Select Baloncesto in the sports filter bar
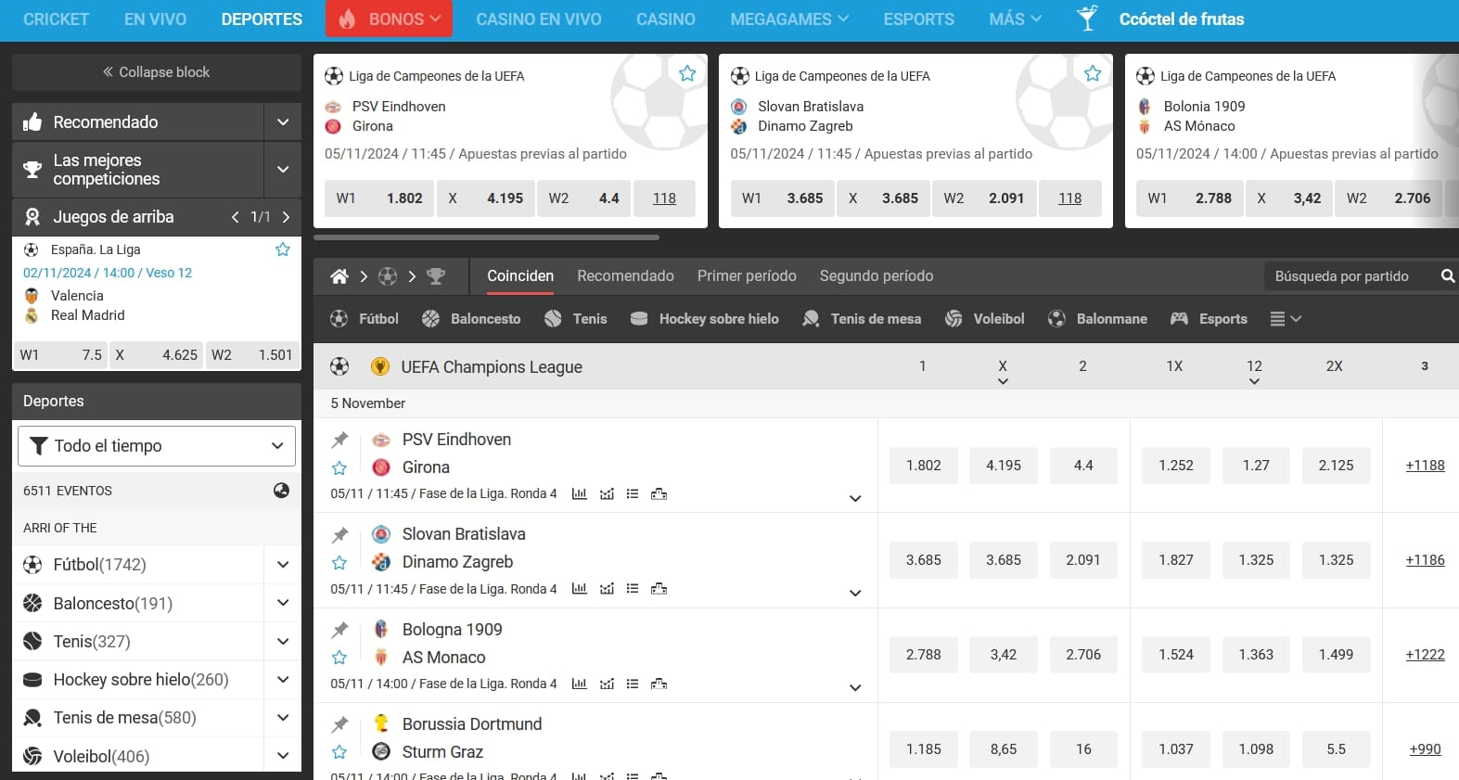1459x780 pixels. pyautogui.click(x=470, y=319)
